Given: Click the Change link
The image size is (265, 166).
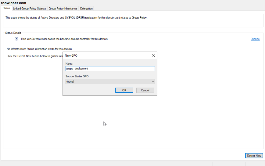Looking at the screenshot, I should click(255, 39).
